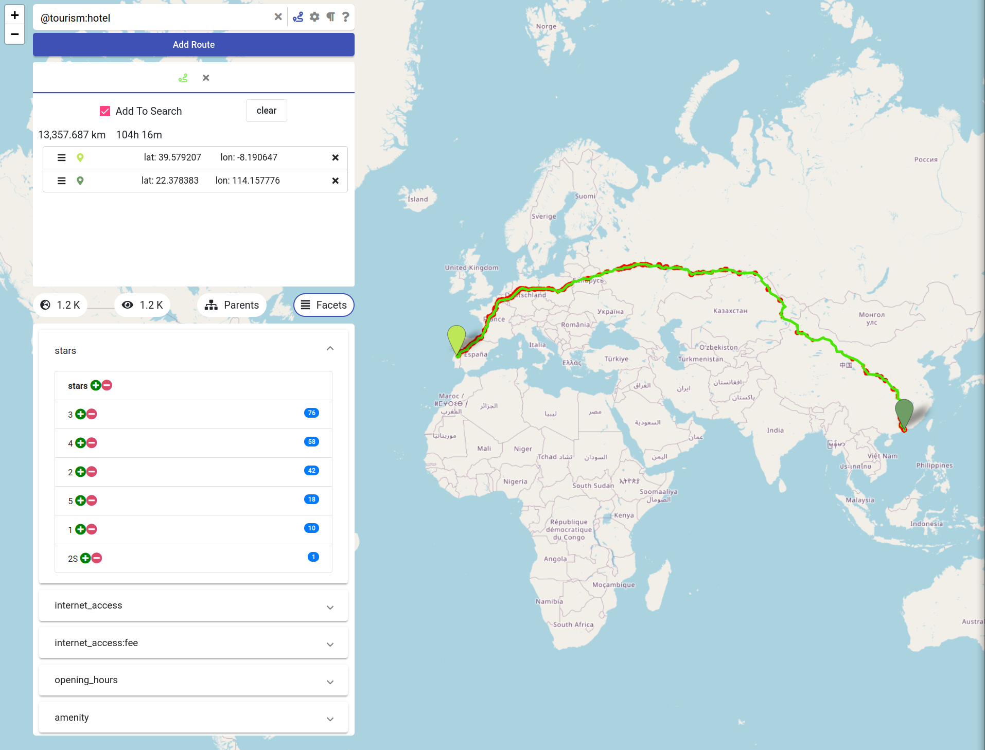Open settings gear in search bar
The width and height of the screenshot is (985, 750).
314,17
